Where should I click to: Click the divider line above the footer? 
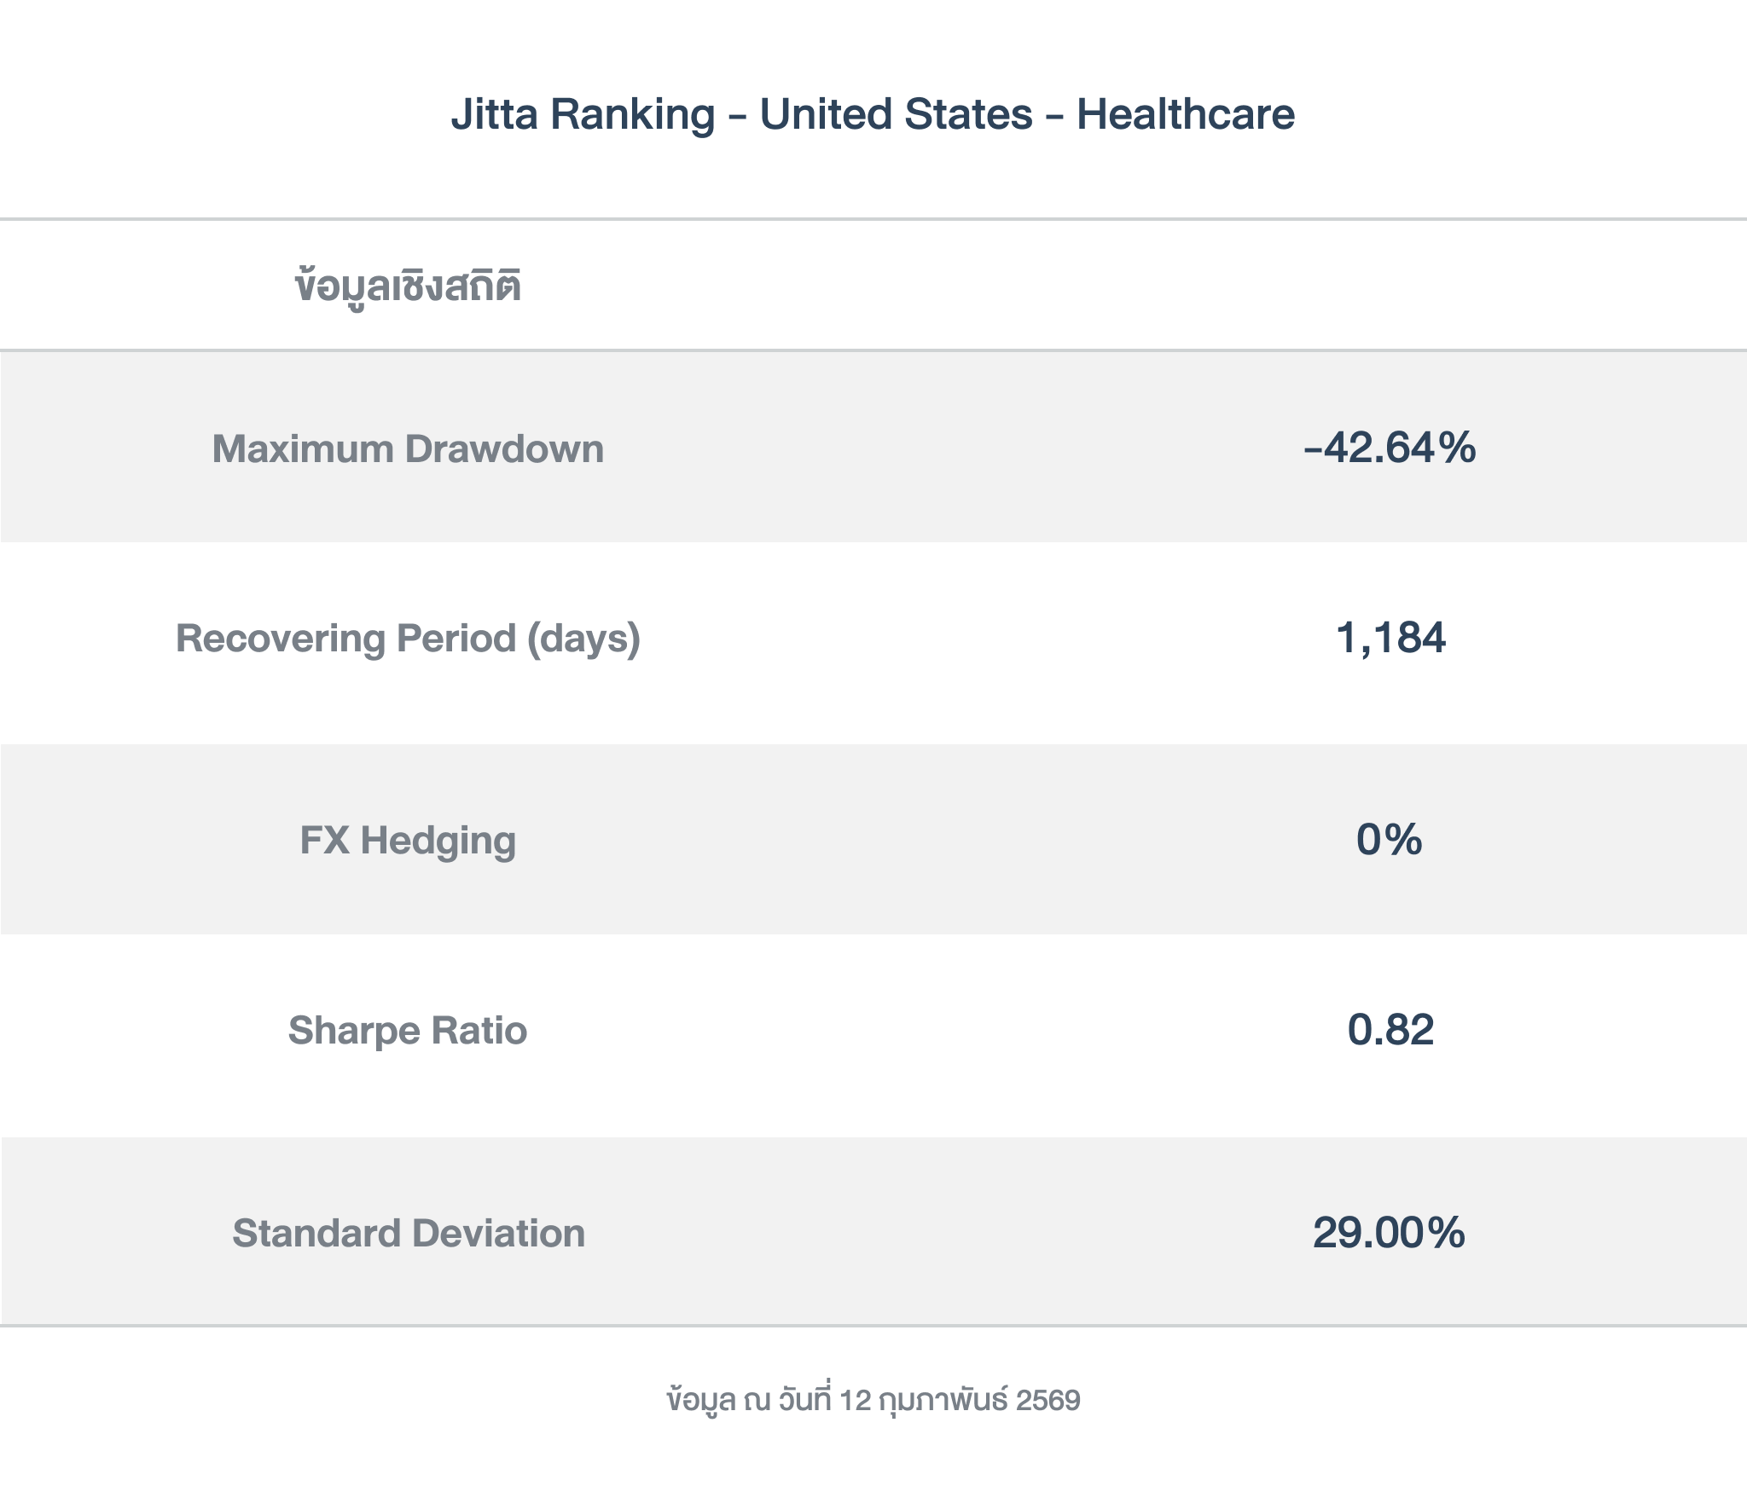point(873,1326)
